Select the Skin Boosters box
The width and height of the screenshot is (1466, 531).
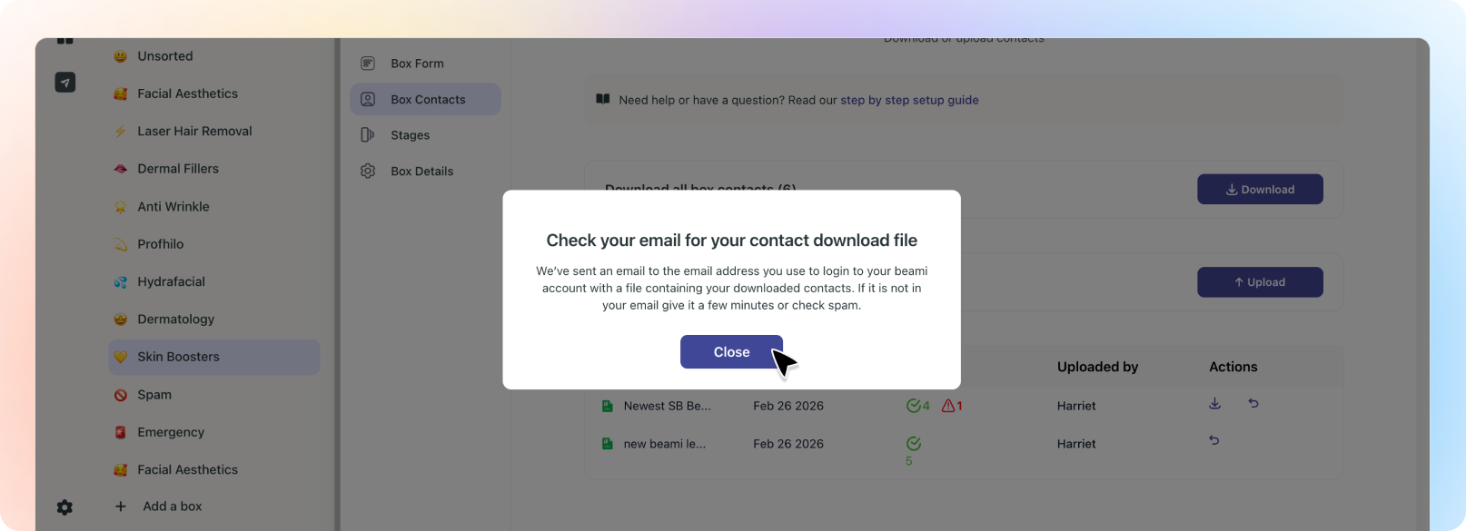point(178,357)
